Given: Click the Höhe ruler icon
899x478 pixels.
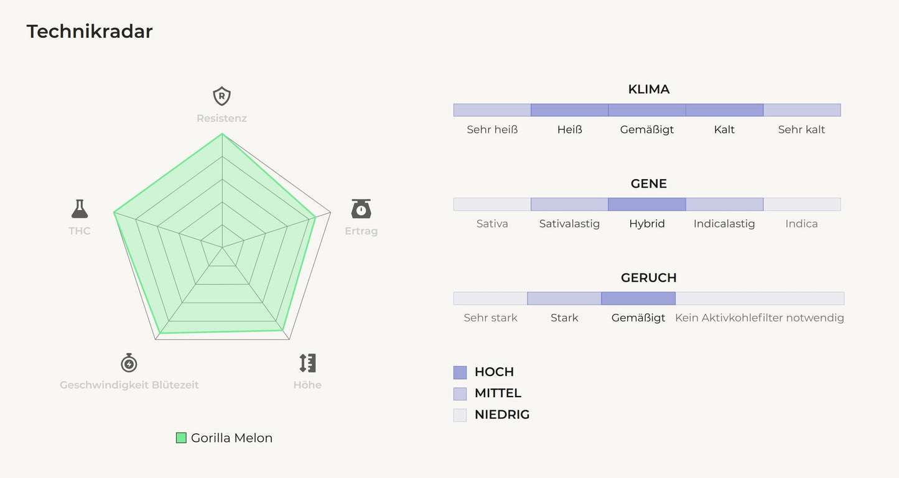Looking at the screenshot, I should click(x=307, y=363).
